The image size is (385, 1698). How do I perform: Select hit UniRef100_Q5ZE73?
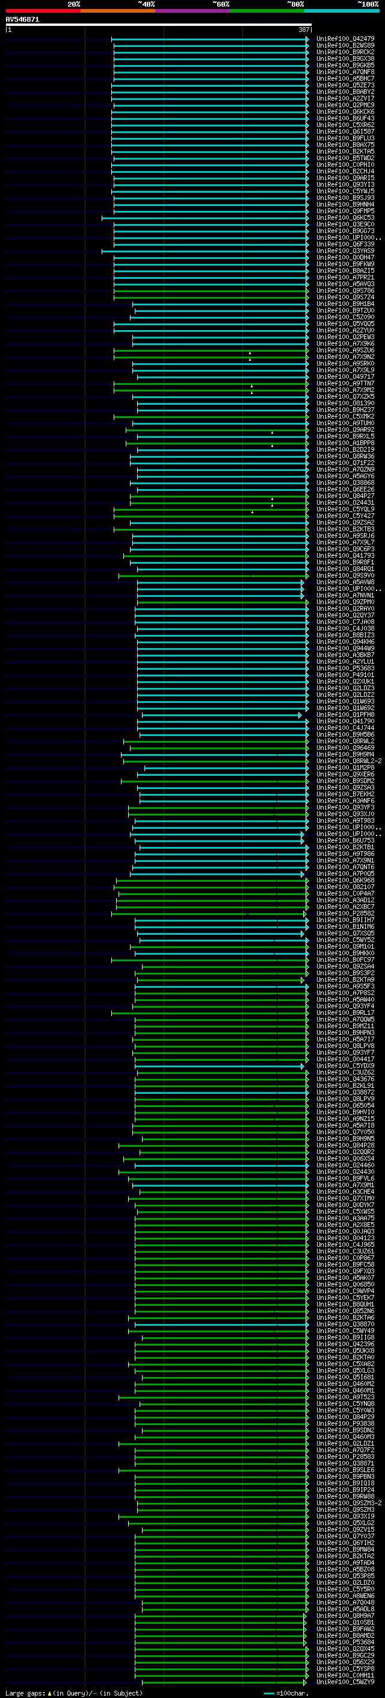(345, 85)
